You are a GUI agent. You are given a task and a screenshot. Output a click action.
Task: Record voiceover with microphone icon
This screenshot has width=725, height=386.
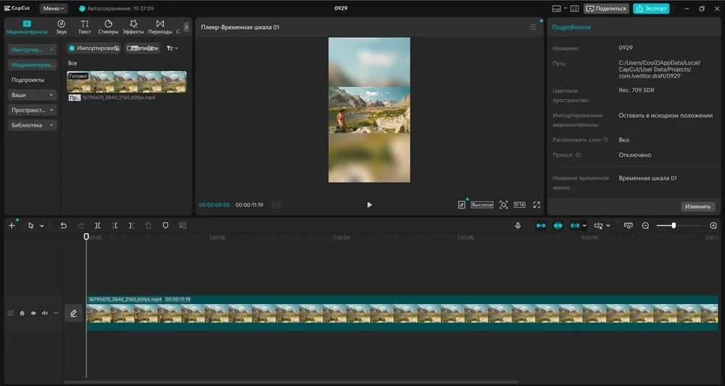click(x=518, y=225)
